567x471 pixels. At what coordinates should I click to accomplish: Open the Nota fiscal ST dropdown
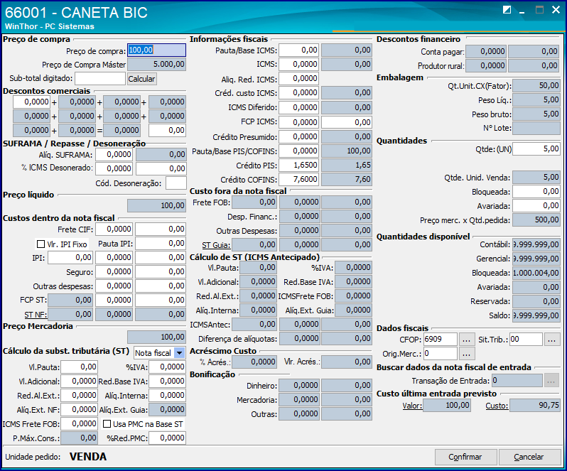[179, 353]
